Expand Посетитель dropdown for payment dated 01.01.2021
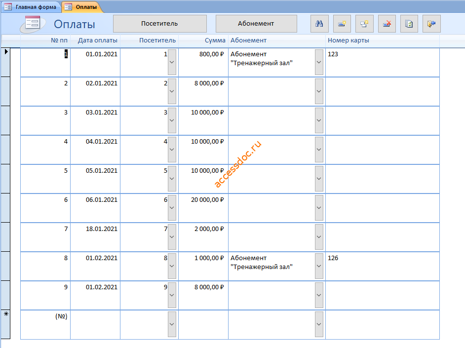This screenshot has width=465, height=348. [172, 62]
